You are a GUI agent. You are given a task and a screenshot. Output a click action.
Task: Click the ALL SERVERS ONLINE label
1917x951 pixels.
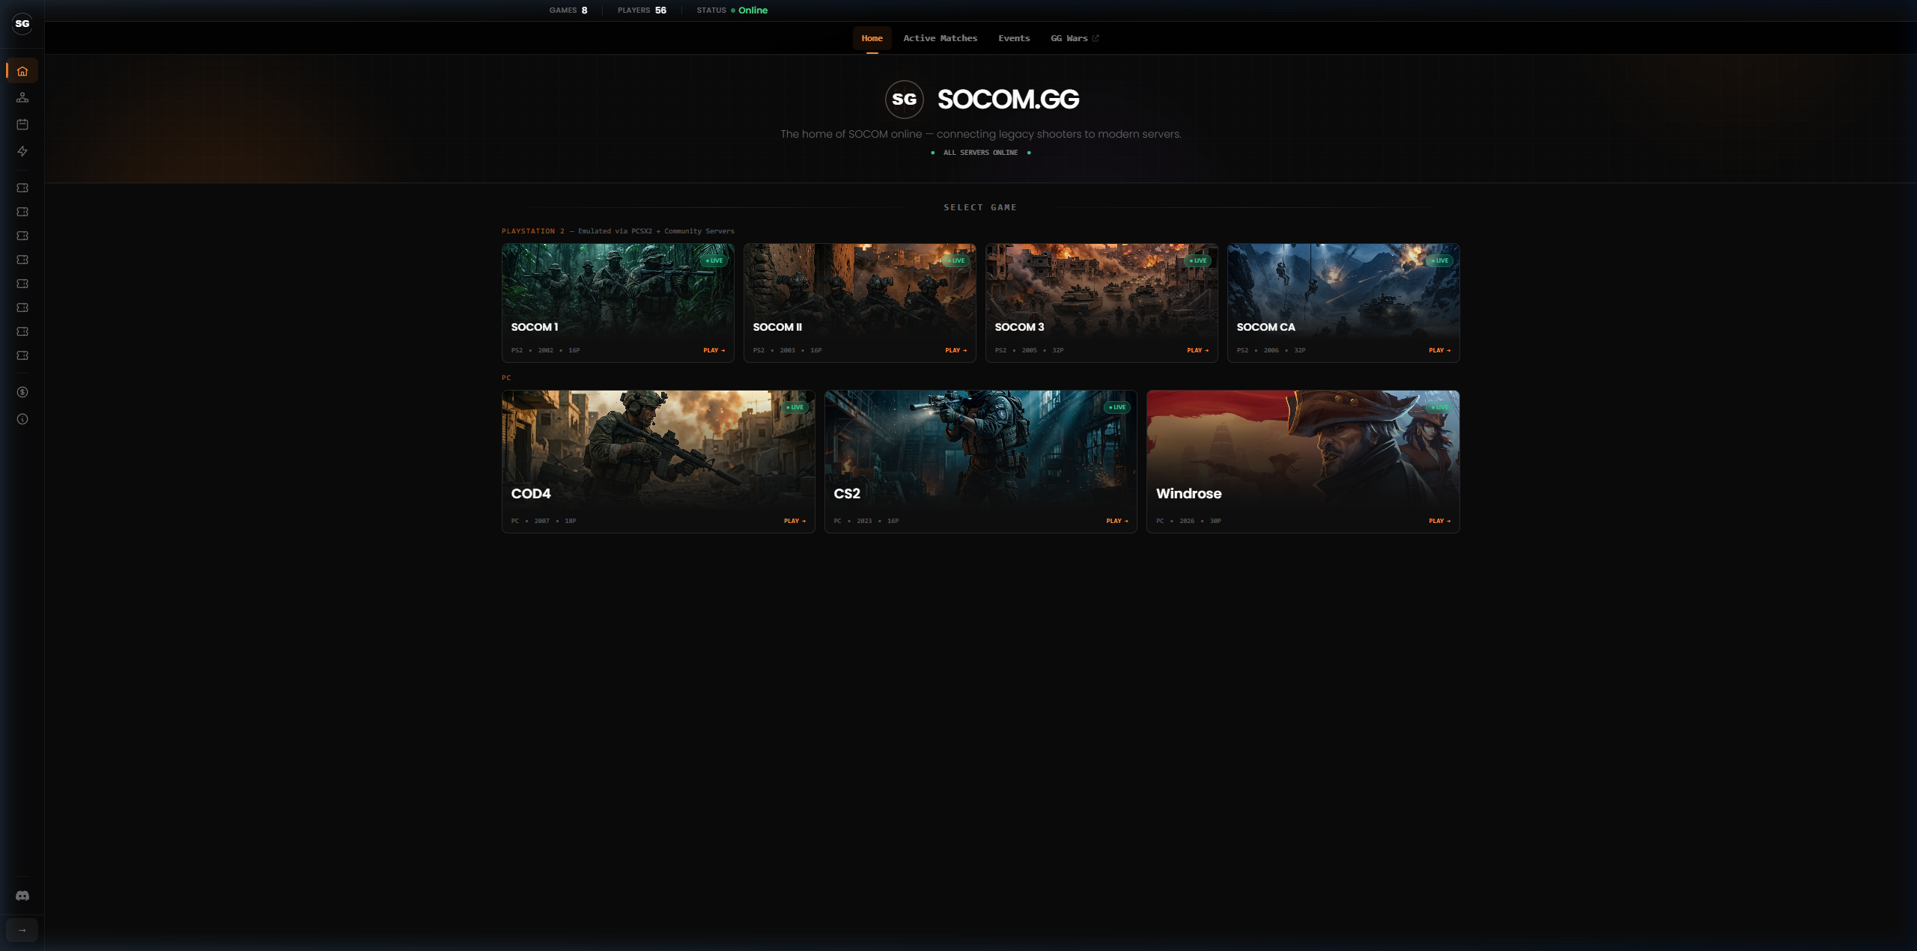pos(980,153)
